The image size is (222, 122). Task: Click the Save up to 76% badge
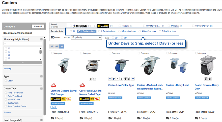coord(95,99)
